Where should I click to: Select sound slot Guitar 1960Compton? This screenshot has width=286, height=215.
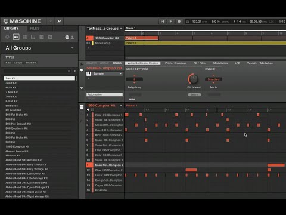(x=105, y=175)
